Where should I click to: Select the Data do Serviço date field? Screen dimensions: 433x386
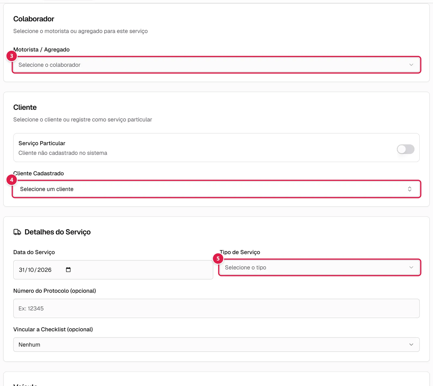pyautogui.click(x=113, y=270)
